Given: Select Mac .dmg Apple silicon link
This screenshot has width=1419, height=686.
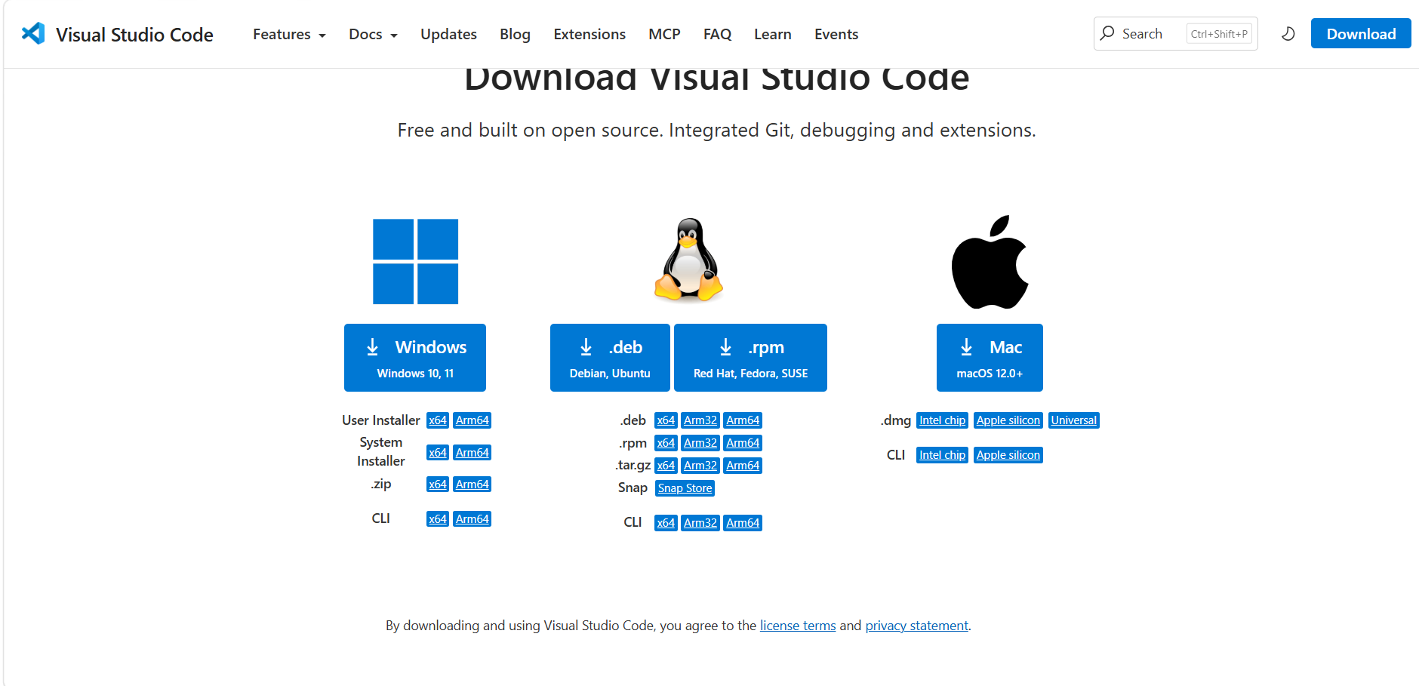Looking at the screenshot, I should 1008,420.
